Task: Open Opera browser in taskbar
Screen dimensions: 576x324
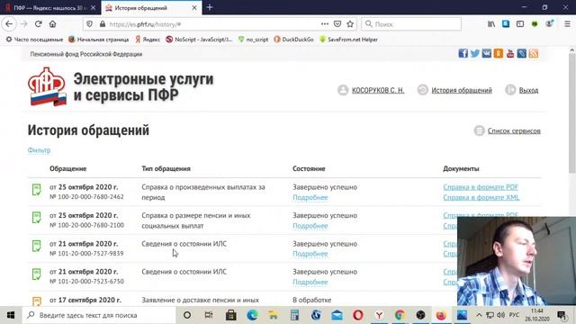Action: 358,315
